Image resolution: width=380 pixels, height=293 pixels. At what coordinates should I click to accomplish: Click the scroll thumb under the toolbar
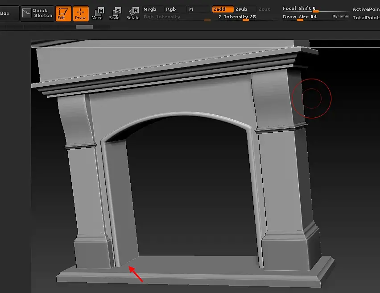pyautogui.click(x=84, y=27)
